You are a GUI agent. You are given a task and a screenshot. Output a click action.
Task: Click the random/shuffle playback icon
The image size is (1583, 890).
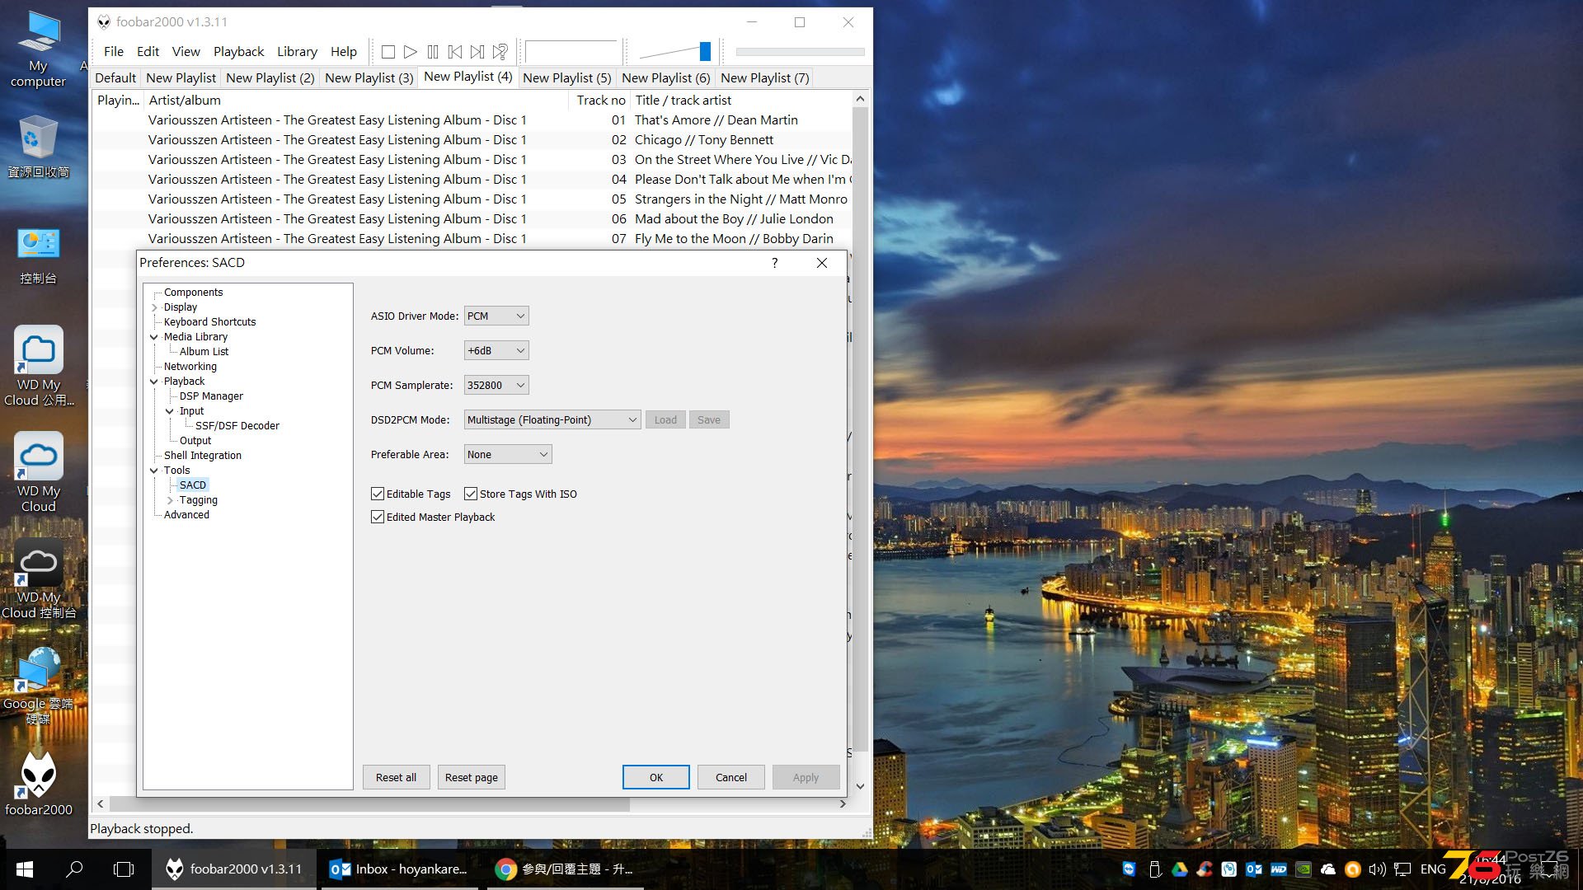point(500,51)
